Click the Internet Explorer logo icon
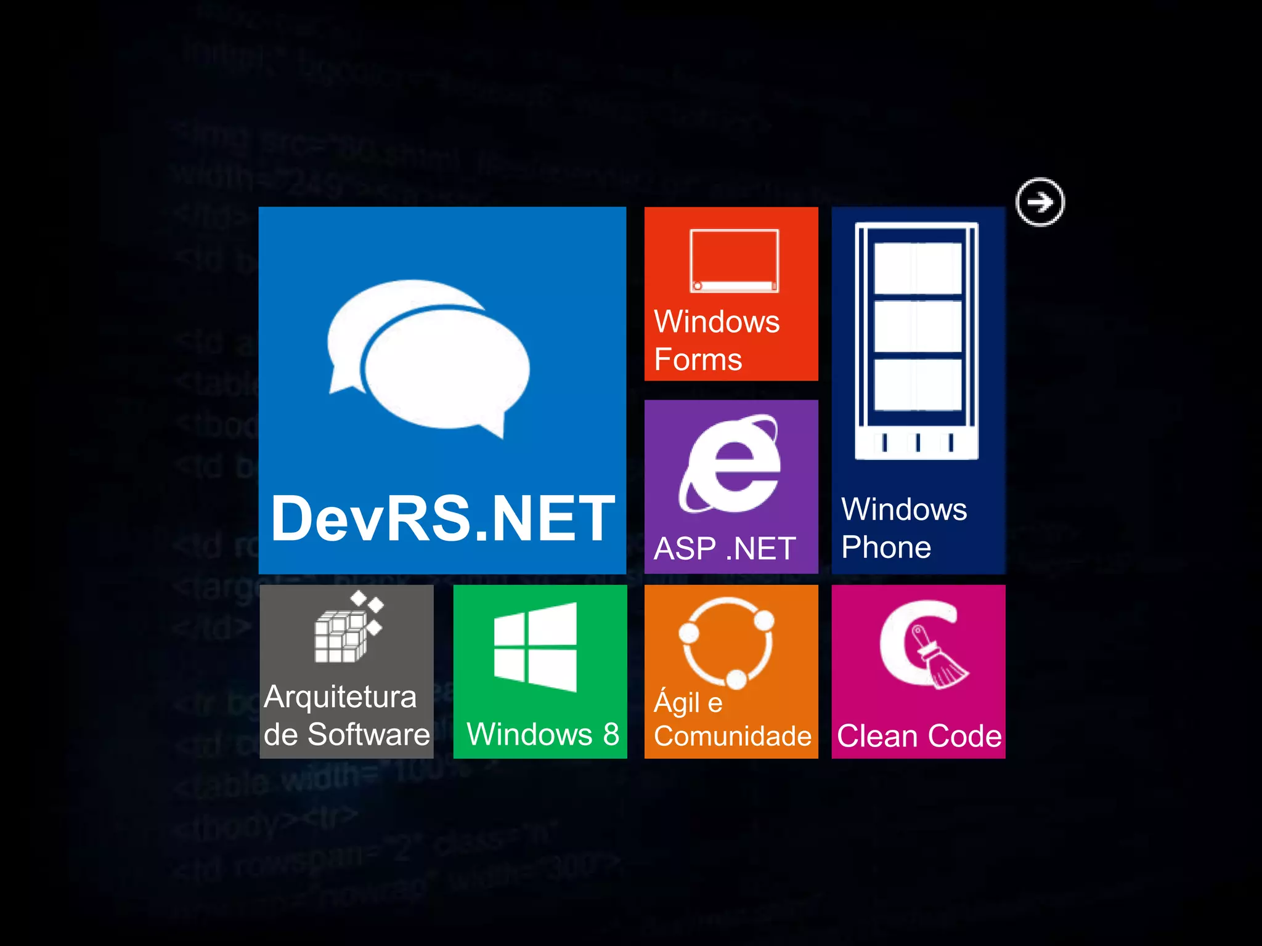Image resolution: width=1262 pixels, height=946 pixels. 730,464
